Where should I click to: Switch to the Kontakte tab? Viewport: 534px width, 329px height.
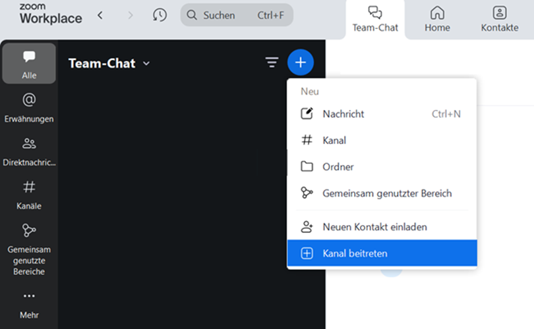click(500, 19)
